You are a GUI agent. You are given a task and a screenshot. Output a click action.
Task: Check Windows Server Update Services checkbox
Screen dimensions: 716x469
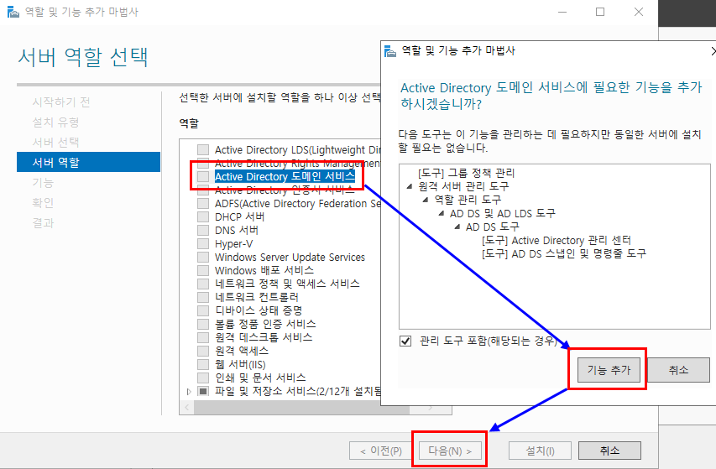[203, 257]
